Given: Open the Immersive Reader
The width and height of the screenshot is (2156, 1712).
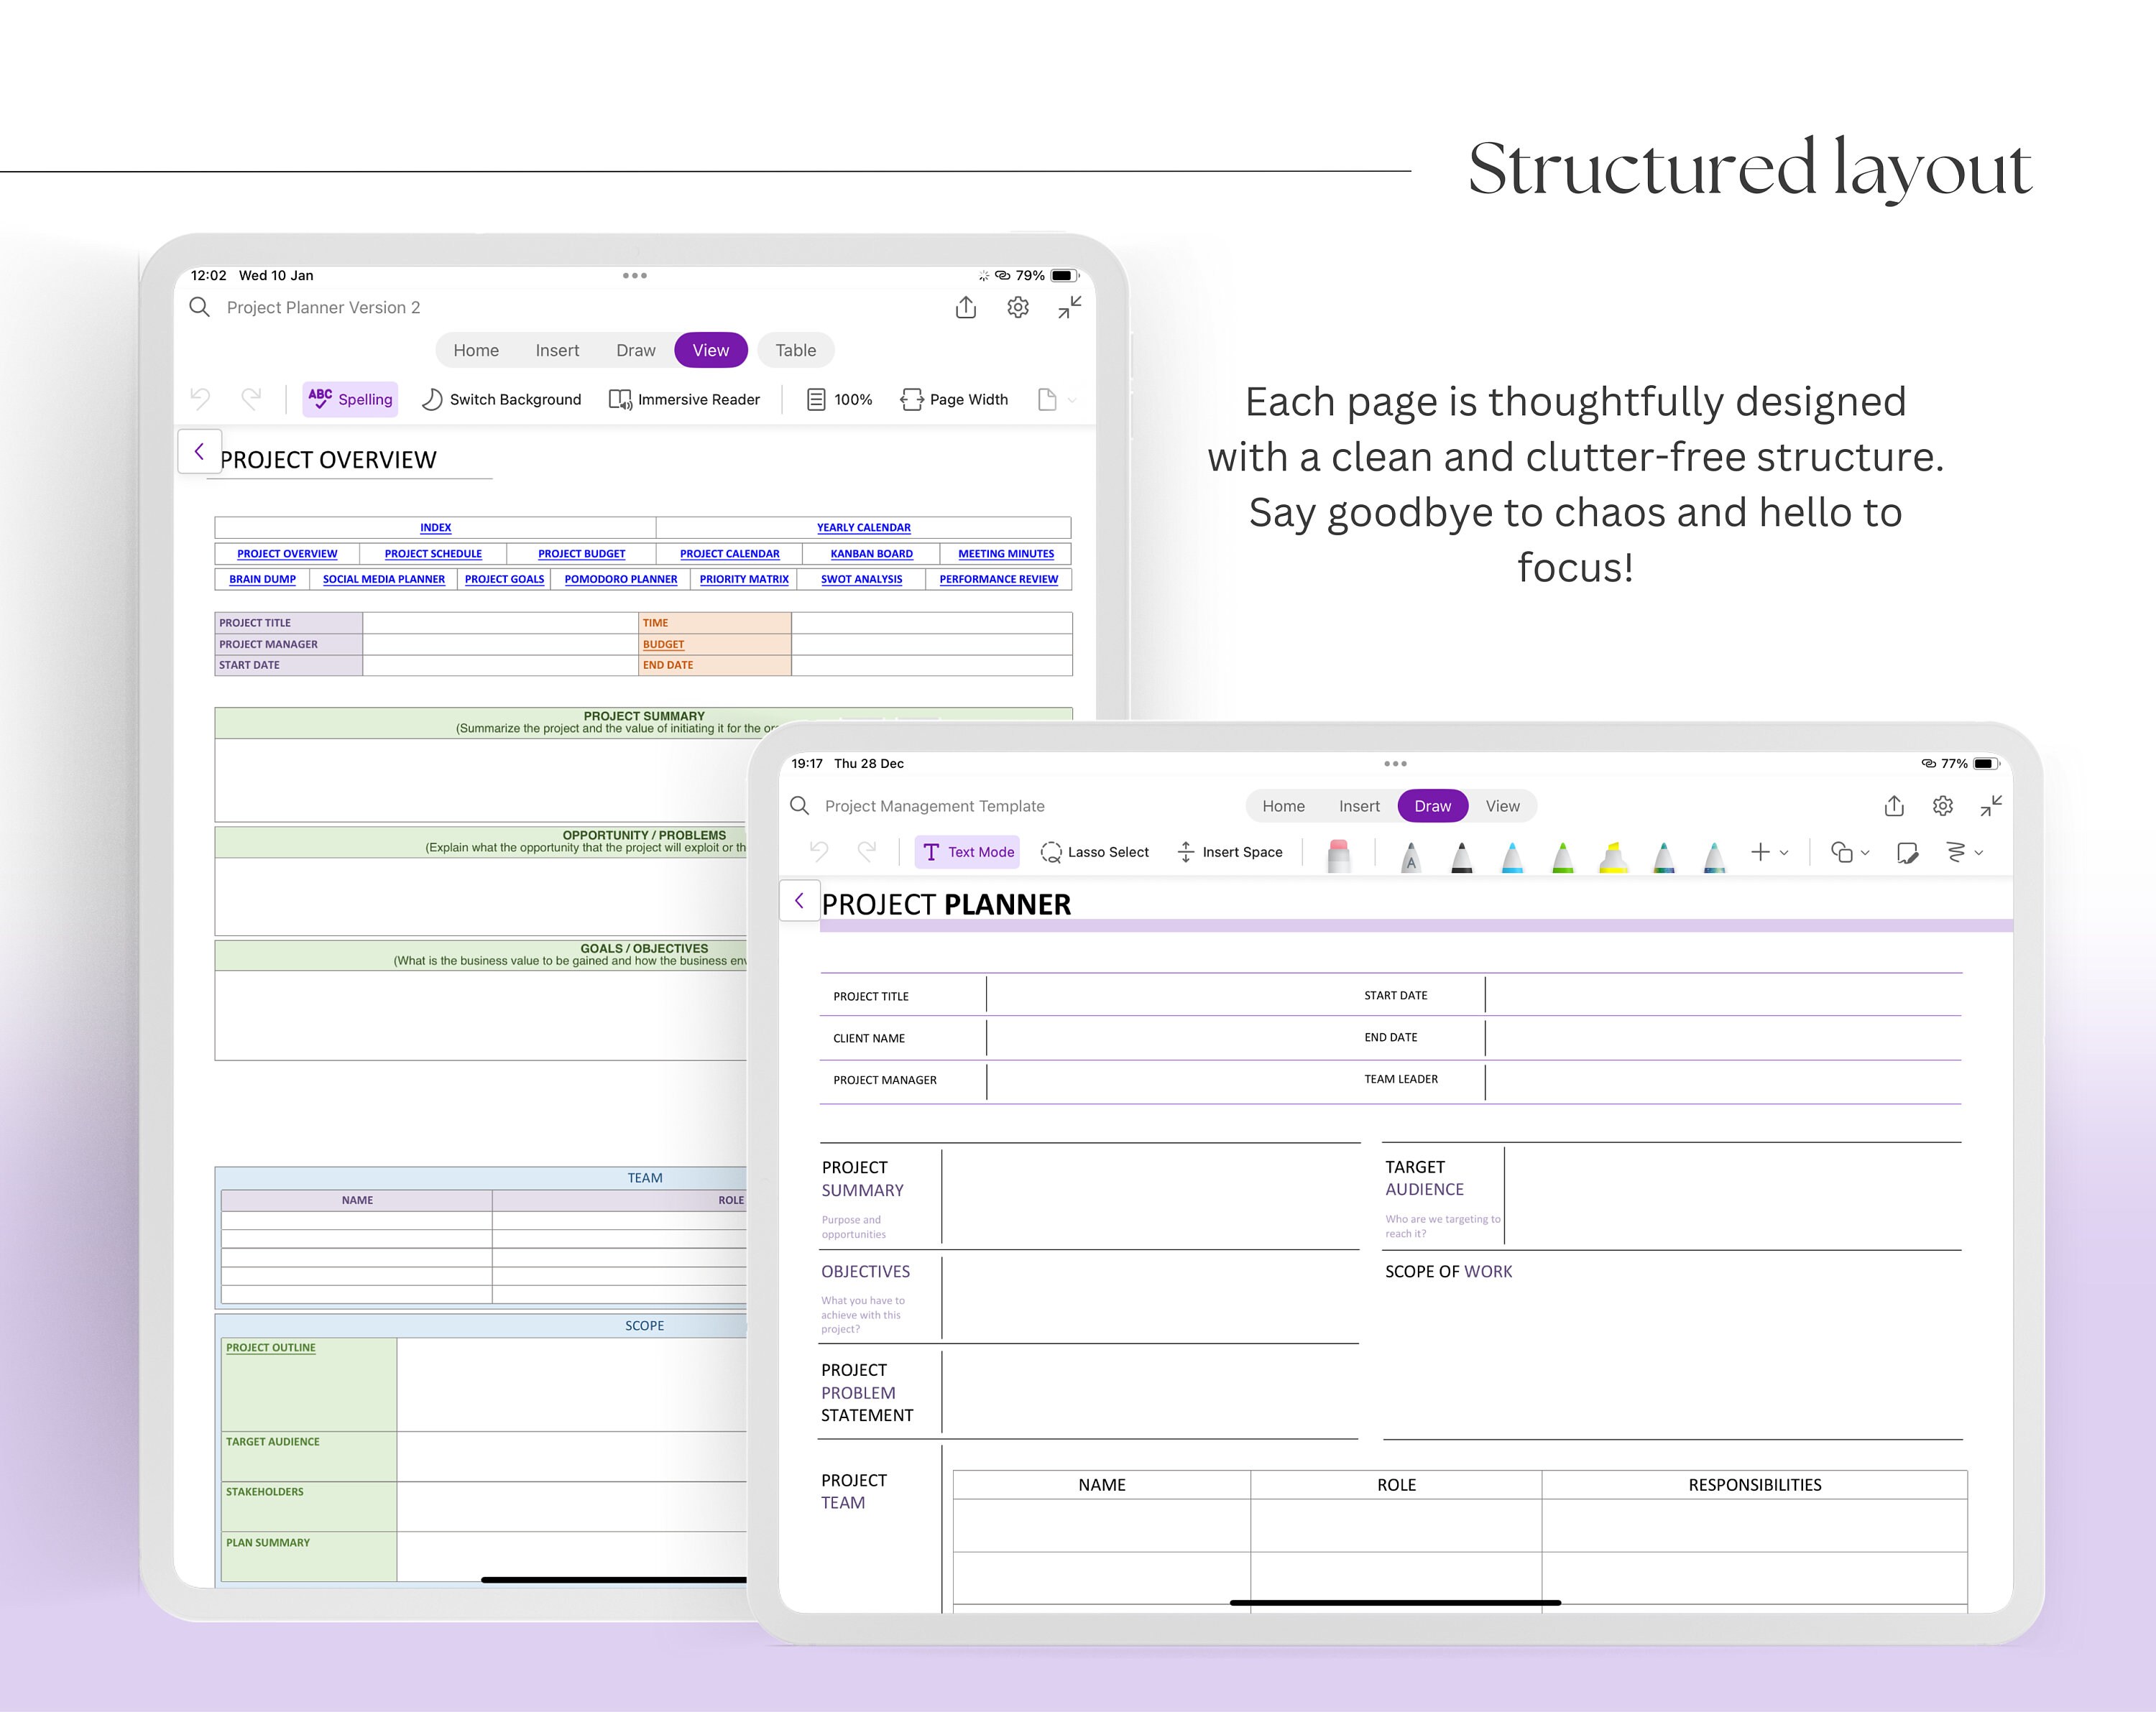Looking at the screenshot, I should 684,399.
